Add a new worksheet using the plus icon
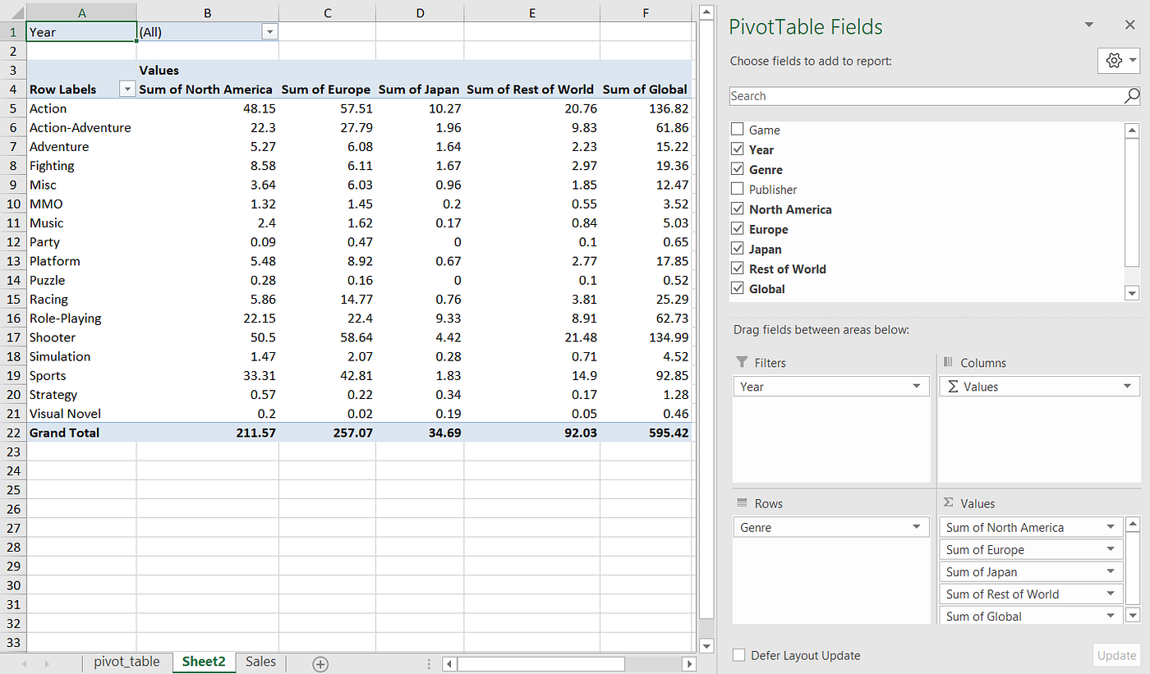Image resolution: width=1150 pixels, height=674 pixels. click(x=320, y=663)
